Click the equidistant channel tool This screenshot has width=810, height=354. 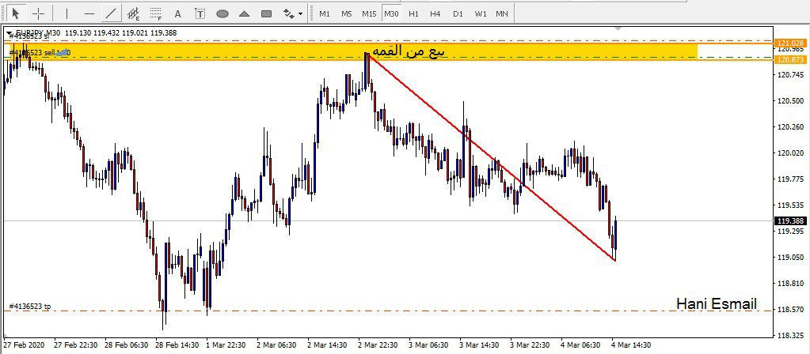coord(133,13)
